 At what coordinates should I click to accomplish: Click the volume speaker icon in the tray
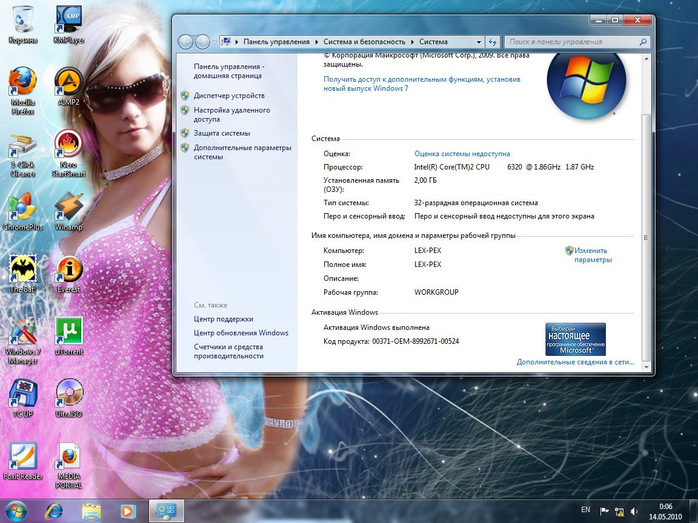pos(633,511)
